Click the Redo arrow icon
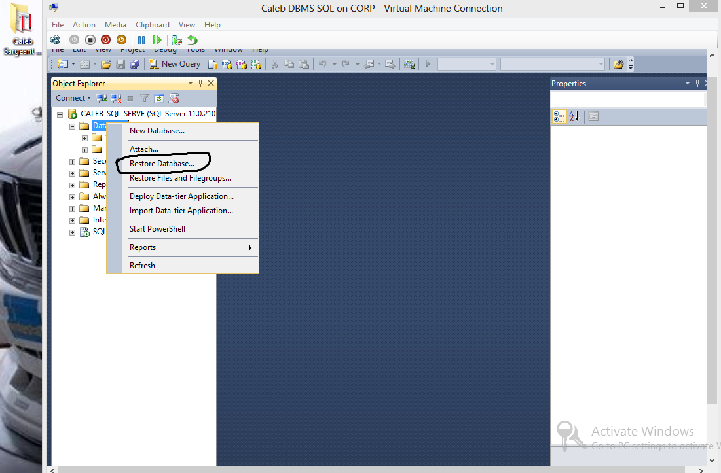 346,64
